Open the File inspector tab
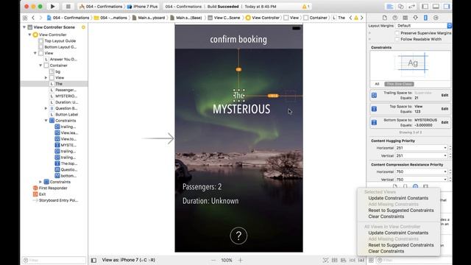 [x=385, y=18]
